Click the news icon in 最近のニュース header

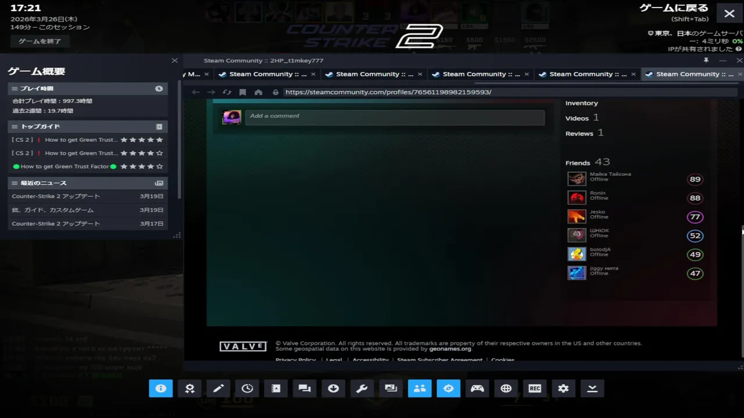pos(159,183)
